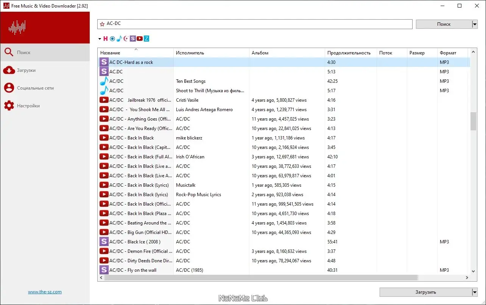This screenshot has width=486, height=305.
Task: Select the AC/DC - Back In Black (Plaza row title
Action: point(140,213)
